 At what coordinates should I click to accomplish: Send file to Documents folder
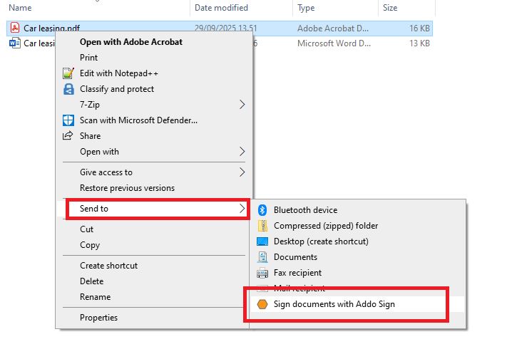[295, 257]
